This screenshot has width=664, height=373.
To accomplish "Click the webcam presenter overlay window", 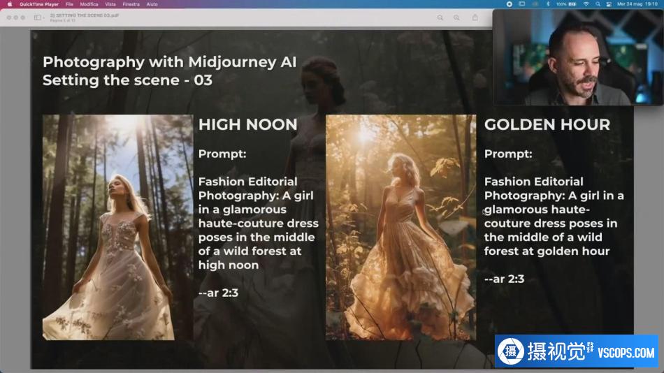I will click(x=577, y=57).
